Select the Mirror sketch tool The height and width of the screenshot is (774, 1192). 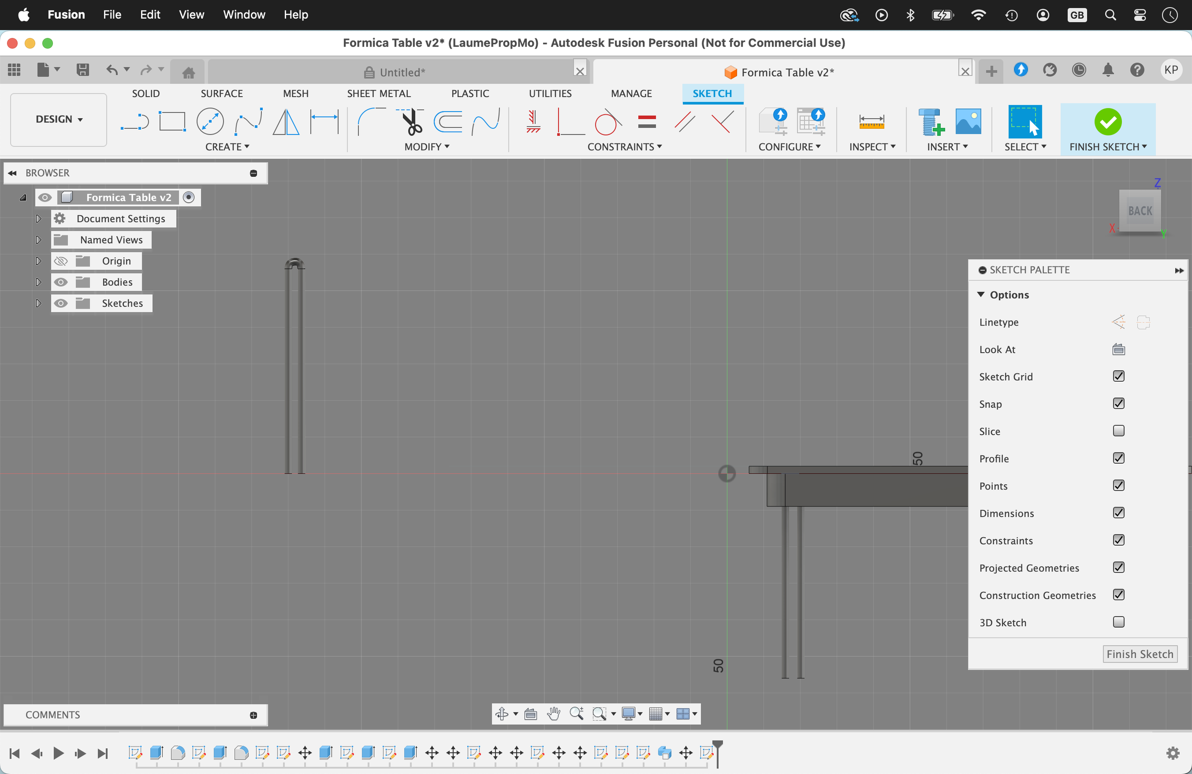coord(286,122)
